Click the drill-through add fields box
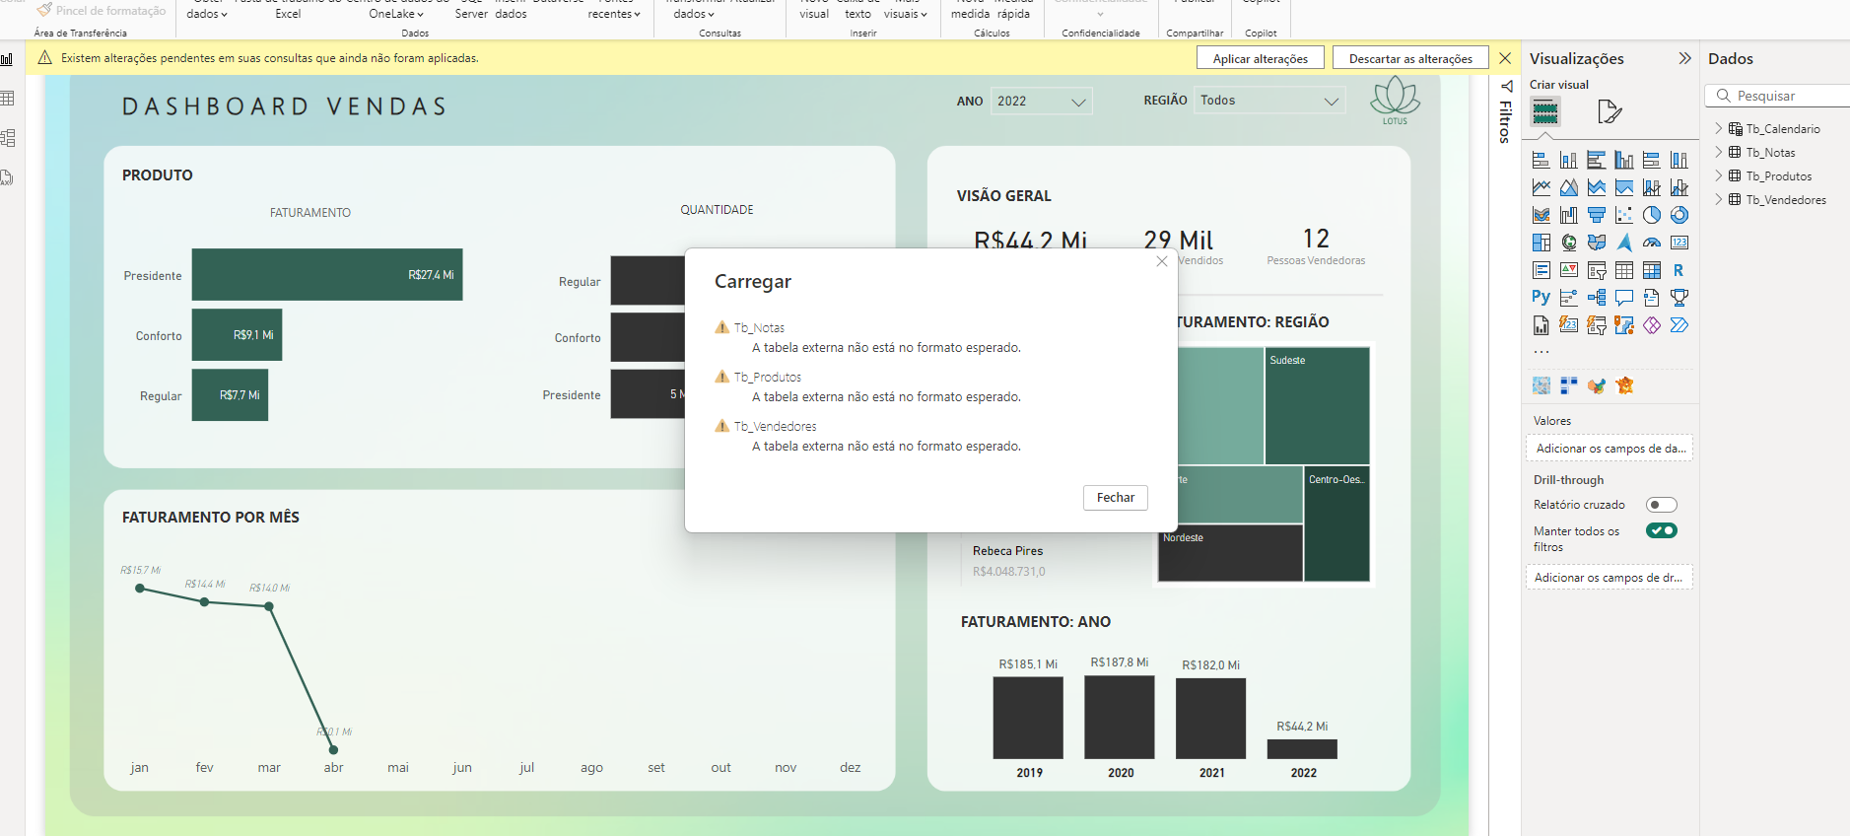The width and height of the screenshot is (1850, 836). (x=1610, y=578)
